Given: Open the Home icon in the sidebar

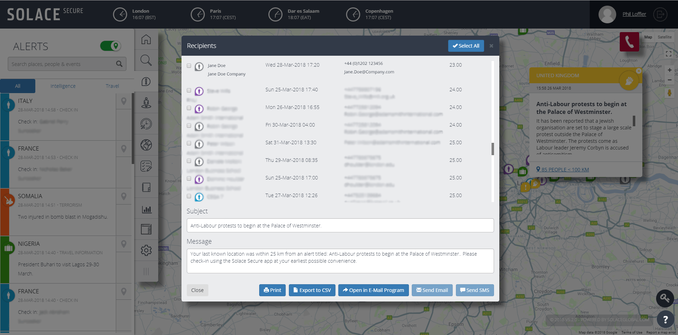Looking at the screenshot, I should point(146,39).
